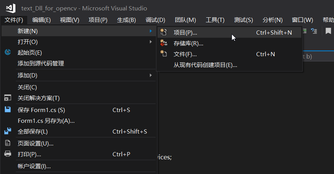Click the Ctrl+Shift+S shortcut text
Viewport: 334px width, 174px height.
pyautogui.click(x=130, y=132)
